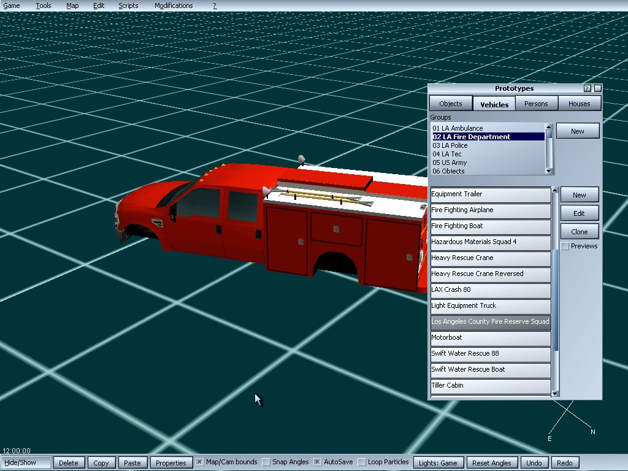Viewport: 628px width, 471px height.
Task: Toggle Map/Cam bounds checkbox
Action: click(199, 462)
